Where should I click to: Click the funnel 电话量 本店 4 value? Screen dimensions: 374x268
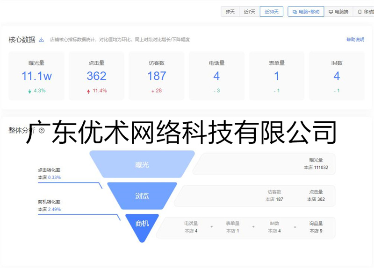tap(191, 231)
